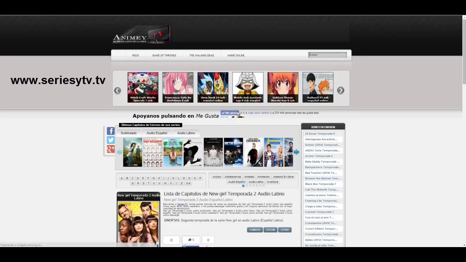
Task: Select Audio Español genre tag
Action: pos(237,182)
